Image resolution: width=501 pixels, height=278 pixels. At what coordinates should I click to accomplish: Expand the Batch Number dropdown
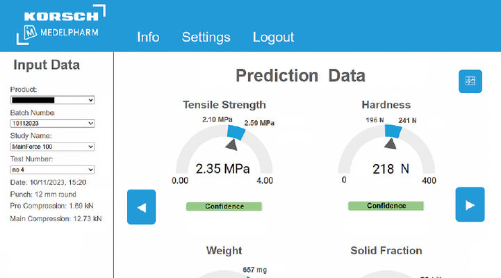tap(52, 123)
